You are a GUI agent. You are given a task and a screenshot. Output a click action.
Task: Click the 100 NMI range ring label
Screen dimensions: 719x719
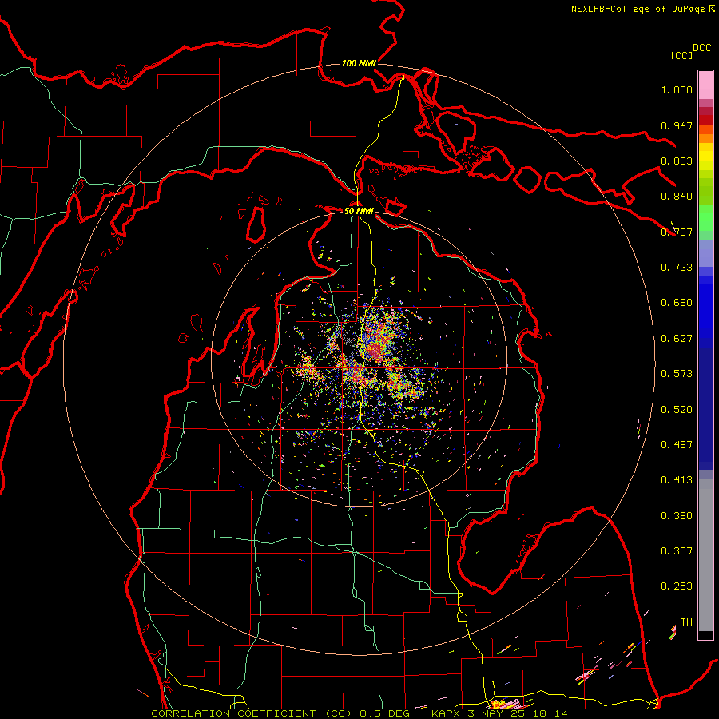click(x=359, y=63)
